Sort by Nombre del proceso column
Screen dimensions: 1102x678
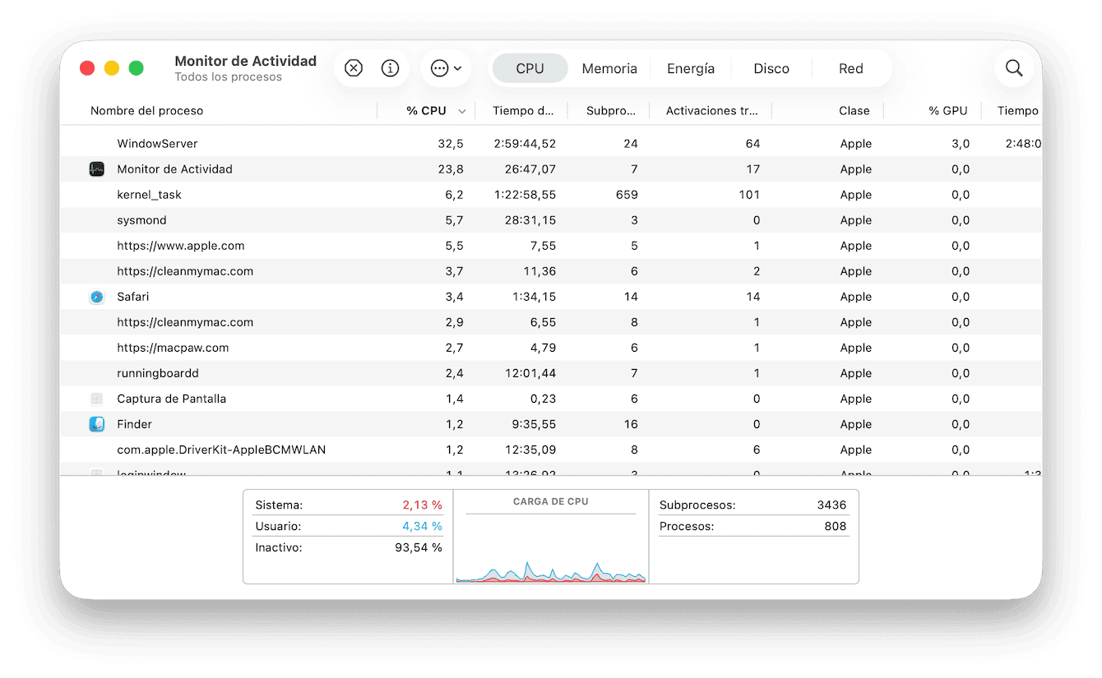pos(146,111)
